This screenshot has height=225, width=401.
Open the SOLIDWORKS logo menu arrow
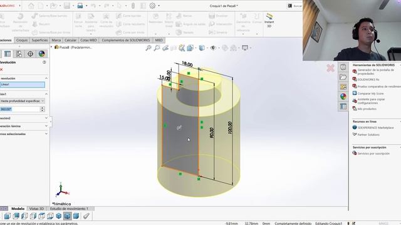tap(19, 6)
